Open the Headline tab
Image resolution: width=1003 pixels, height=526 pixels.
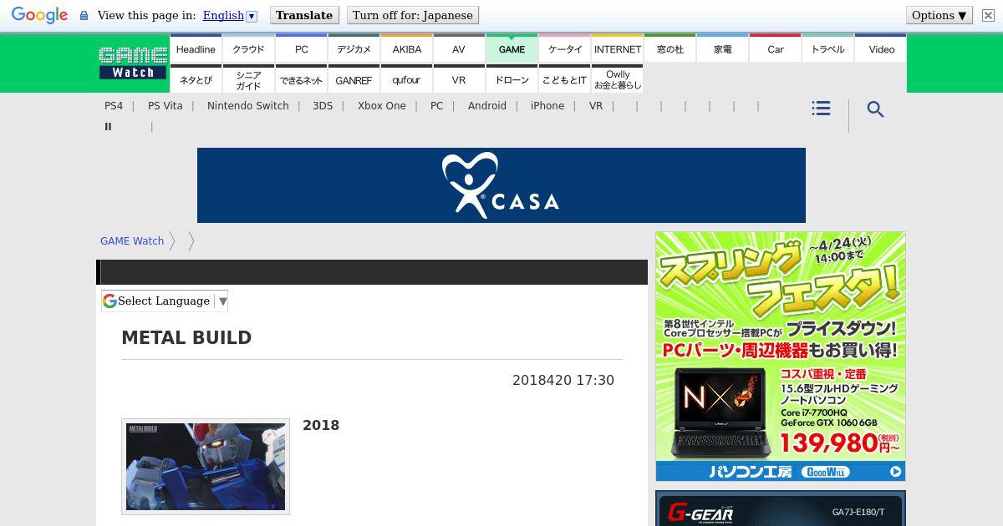[196, 49]
